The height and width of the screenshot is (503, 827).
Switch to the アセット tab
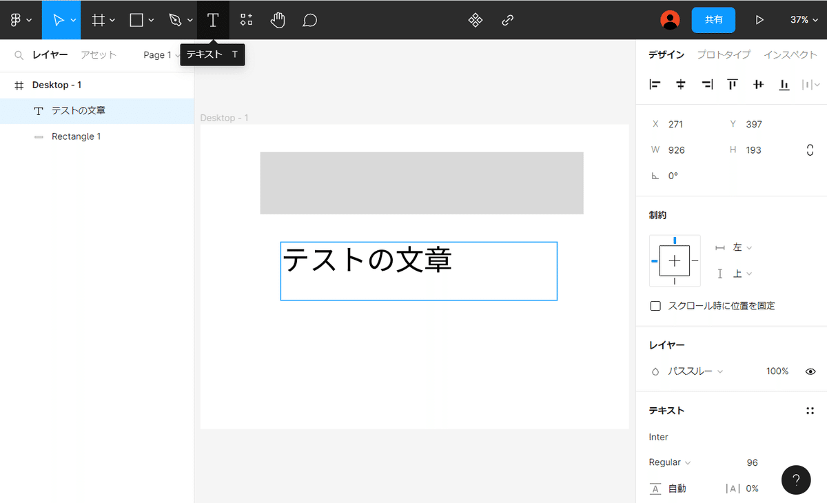point(99,55)
